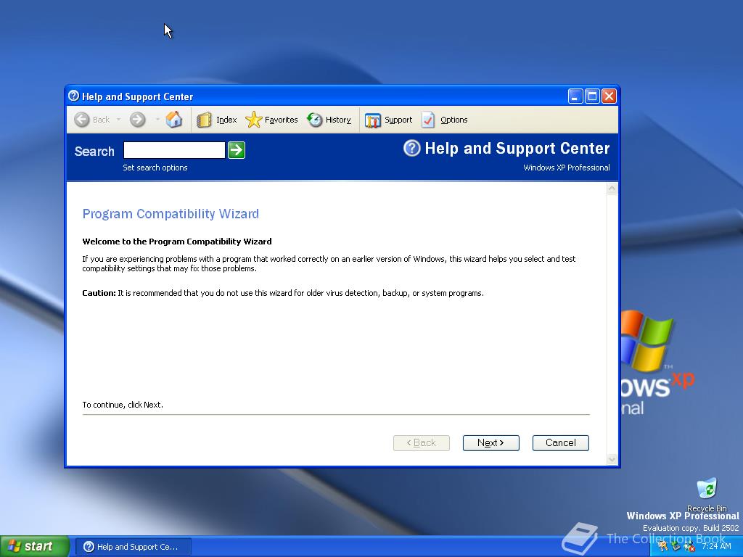The height and width of the screenshot is (557, 743).
Task: Click 'Windows XP Professional' header subtitle
Action: [566, 168]
